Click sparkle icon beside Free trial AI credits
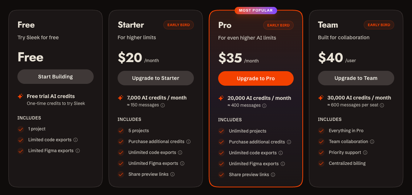The image size is (412, 195). pos(20,97)
